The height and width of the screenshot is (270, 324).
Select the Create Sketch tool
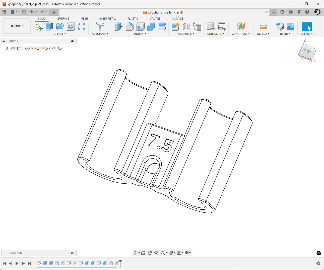click(x=39, y=26)
